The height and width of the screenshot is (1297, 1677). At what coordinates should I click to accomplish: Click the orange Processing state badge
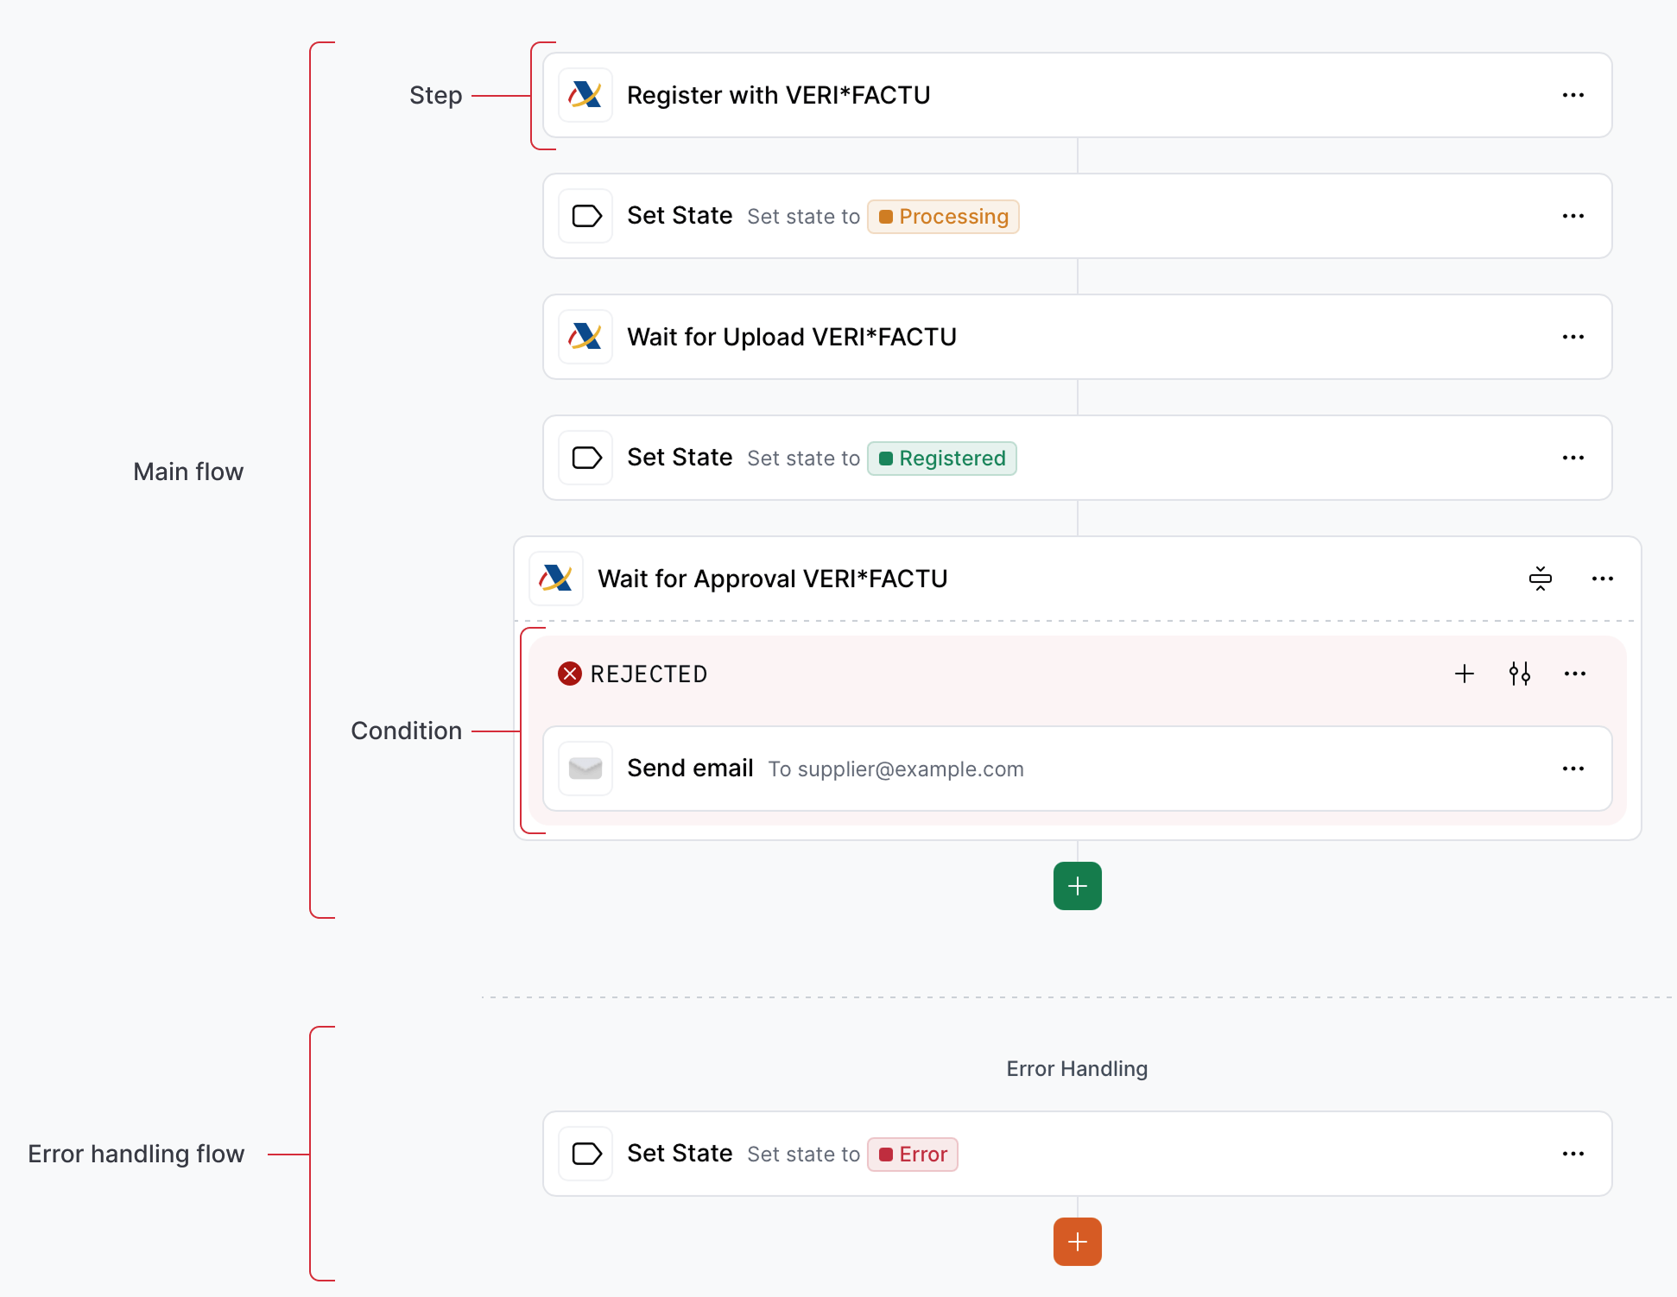pyautogui.click(x=943, y=216)
